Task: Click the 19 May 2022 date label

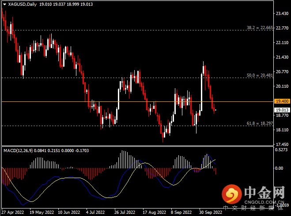Action: [42, 212]
